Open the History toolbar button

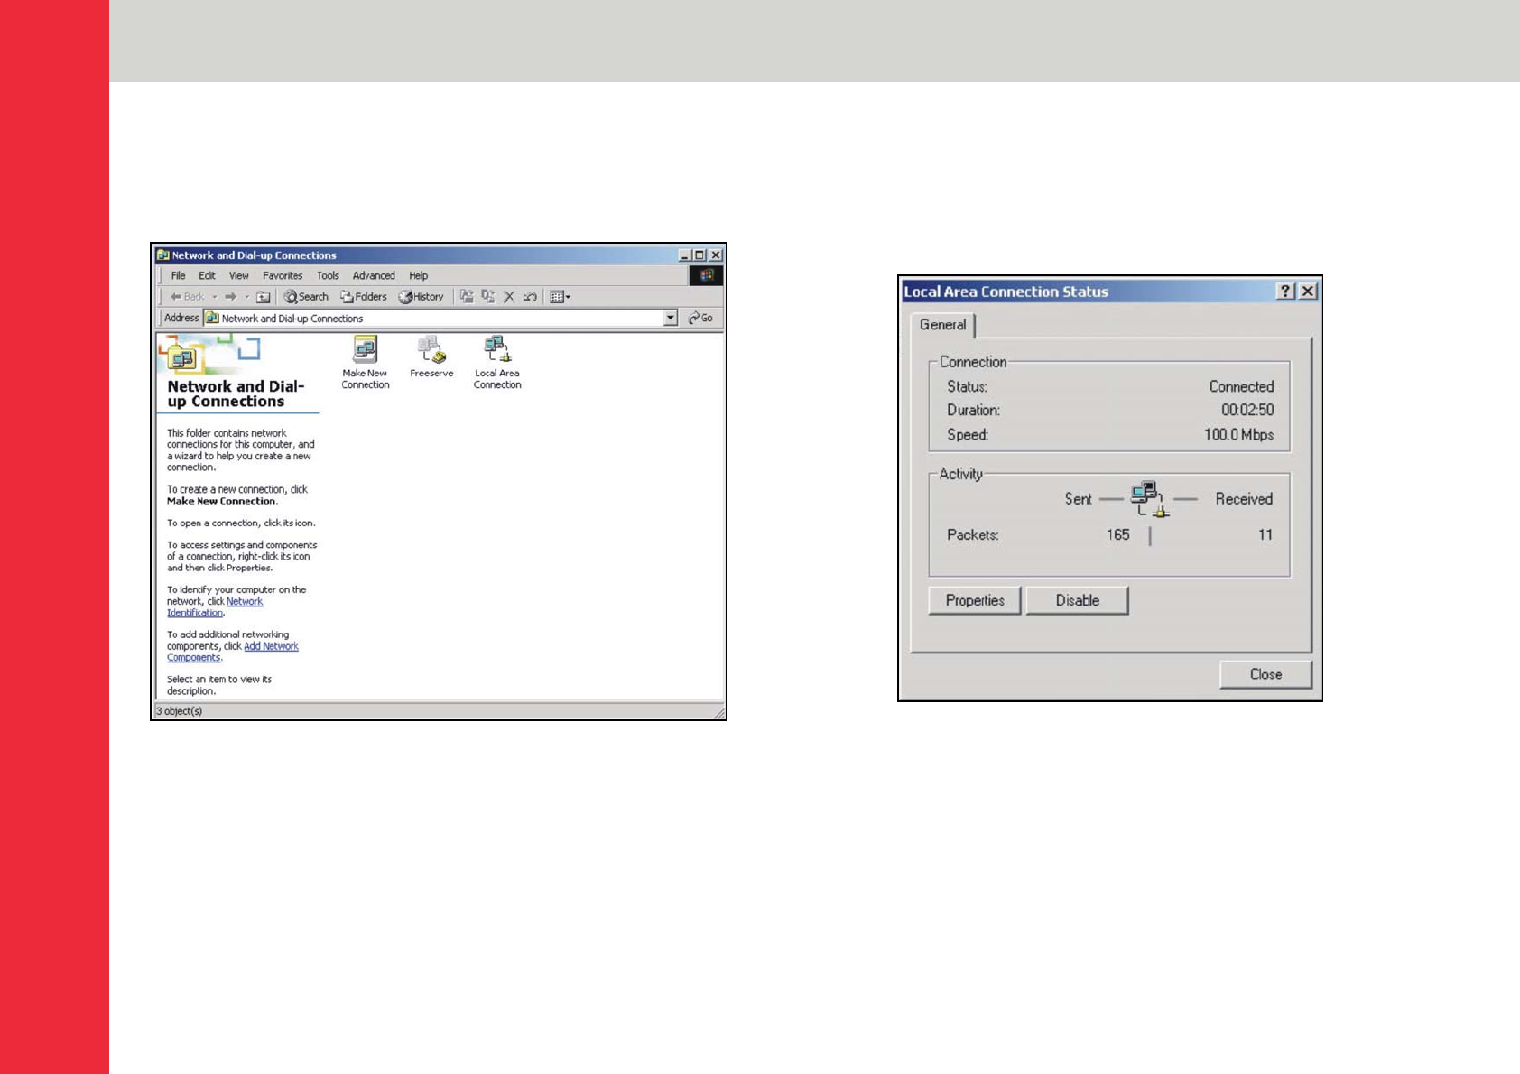click(422, 297)
